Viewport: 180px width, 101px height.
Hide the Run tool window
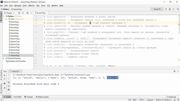(x=178, y=71)
